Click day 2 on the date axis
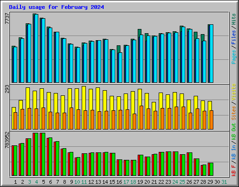The image size is (239, 187). click(x=22, y=182)
